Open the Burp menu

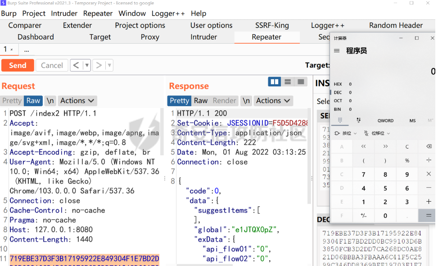coord(9,14)
